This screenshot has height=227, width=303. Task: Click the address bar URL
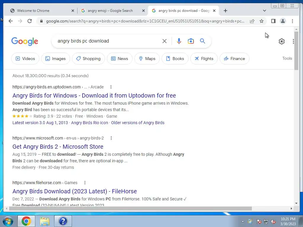tap(145, 21)
